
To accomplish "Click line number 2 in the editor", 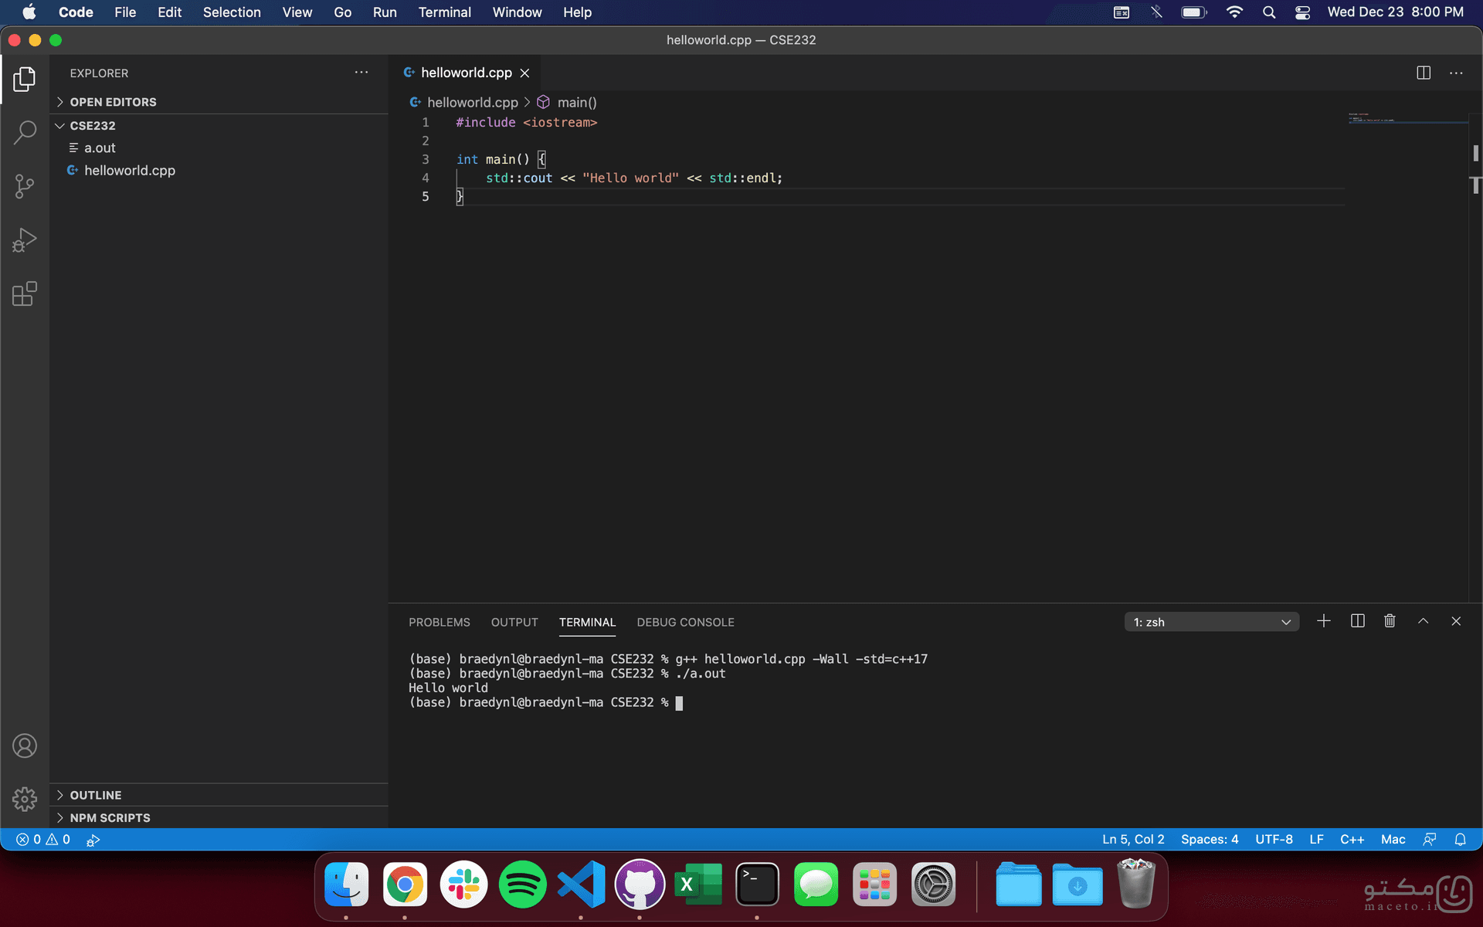I will point(425,141).
